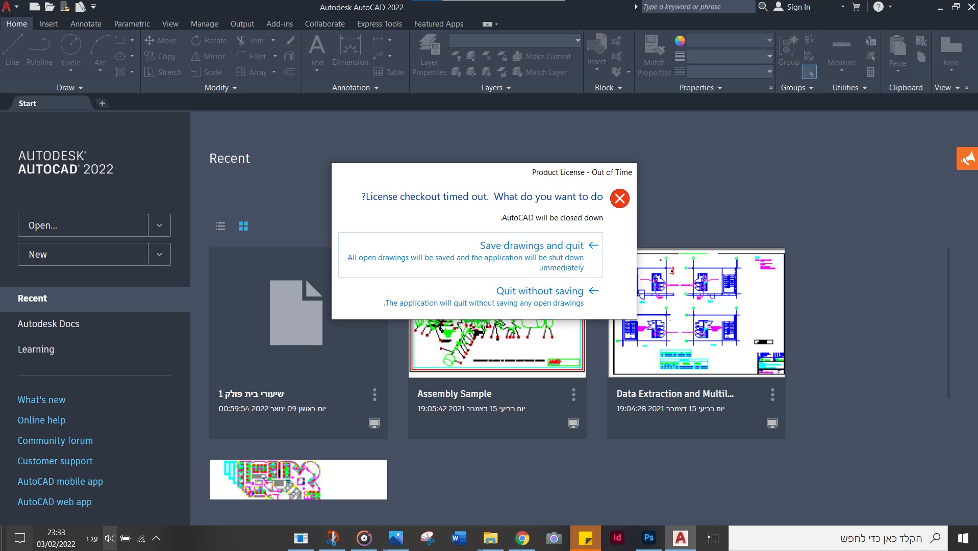978x551 pixels.
Task: Expand the Properties panel
Action: pyautogui.click(x=701, y=88)
